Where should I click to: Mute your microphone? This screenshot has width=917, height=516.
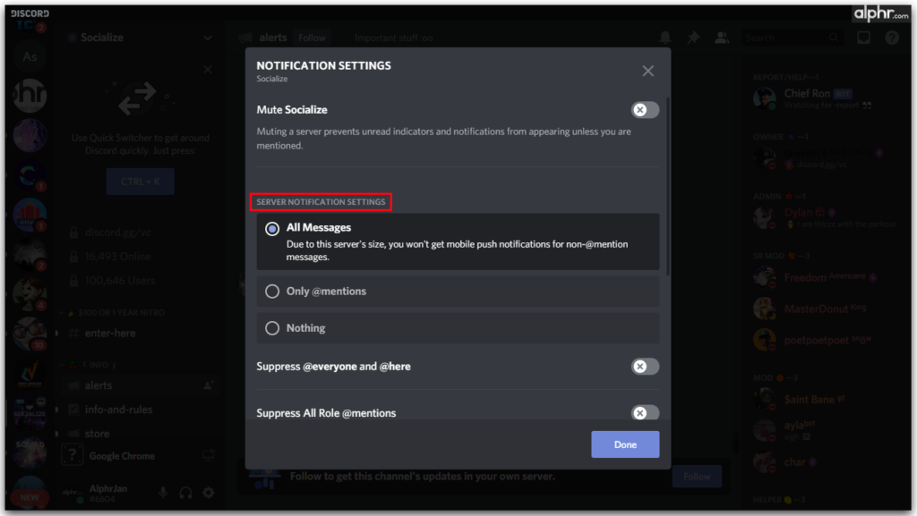163,491
